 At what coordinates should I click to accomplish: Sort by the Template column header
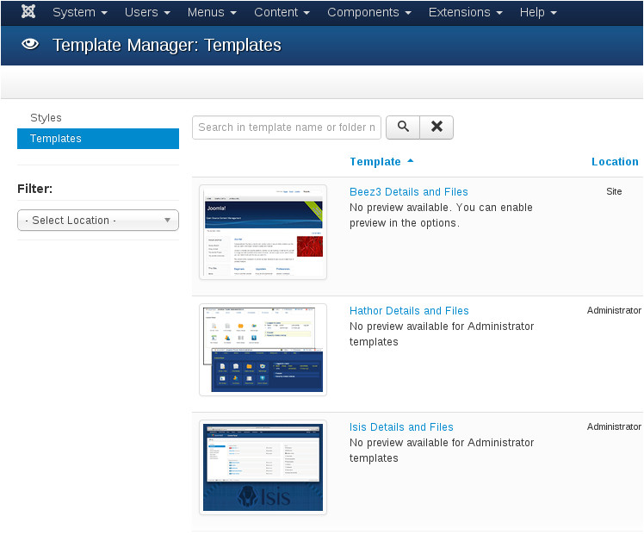[375, 162]
